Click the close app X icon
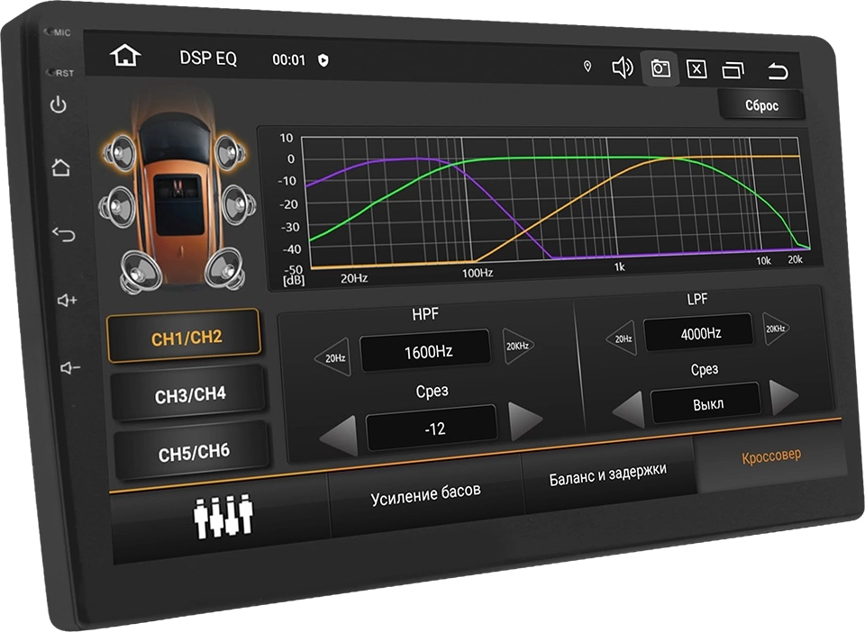 (697, 69)
